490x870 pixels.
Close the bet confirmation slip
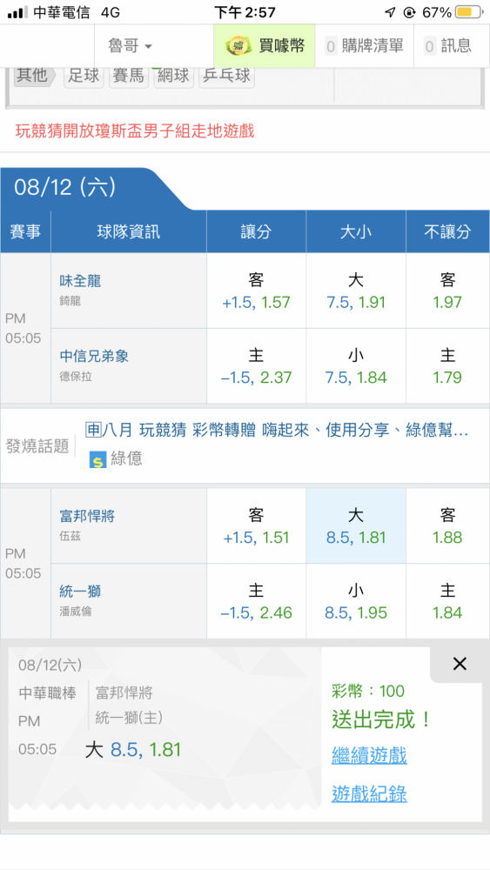[x=460, y=664]
